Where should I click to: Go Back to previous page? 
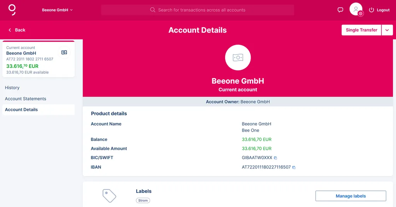(17, 30)
